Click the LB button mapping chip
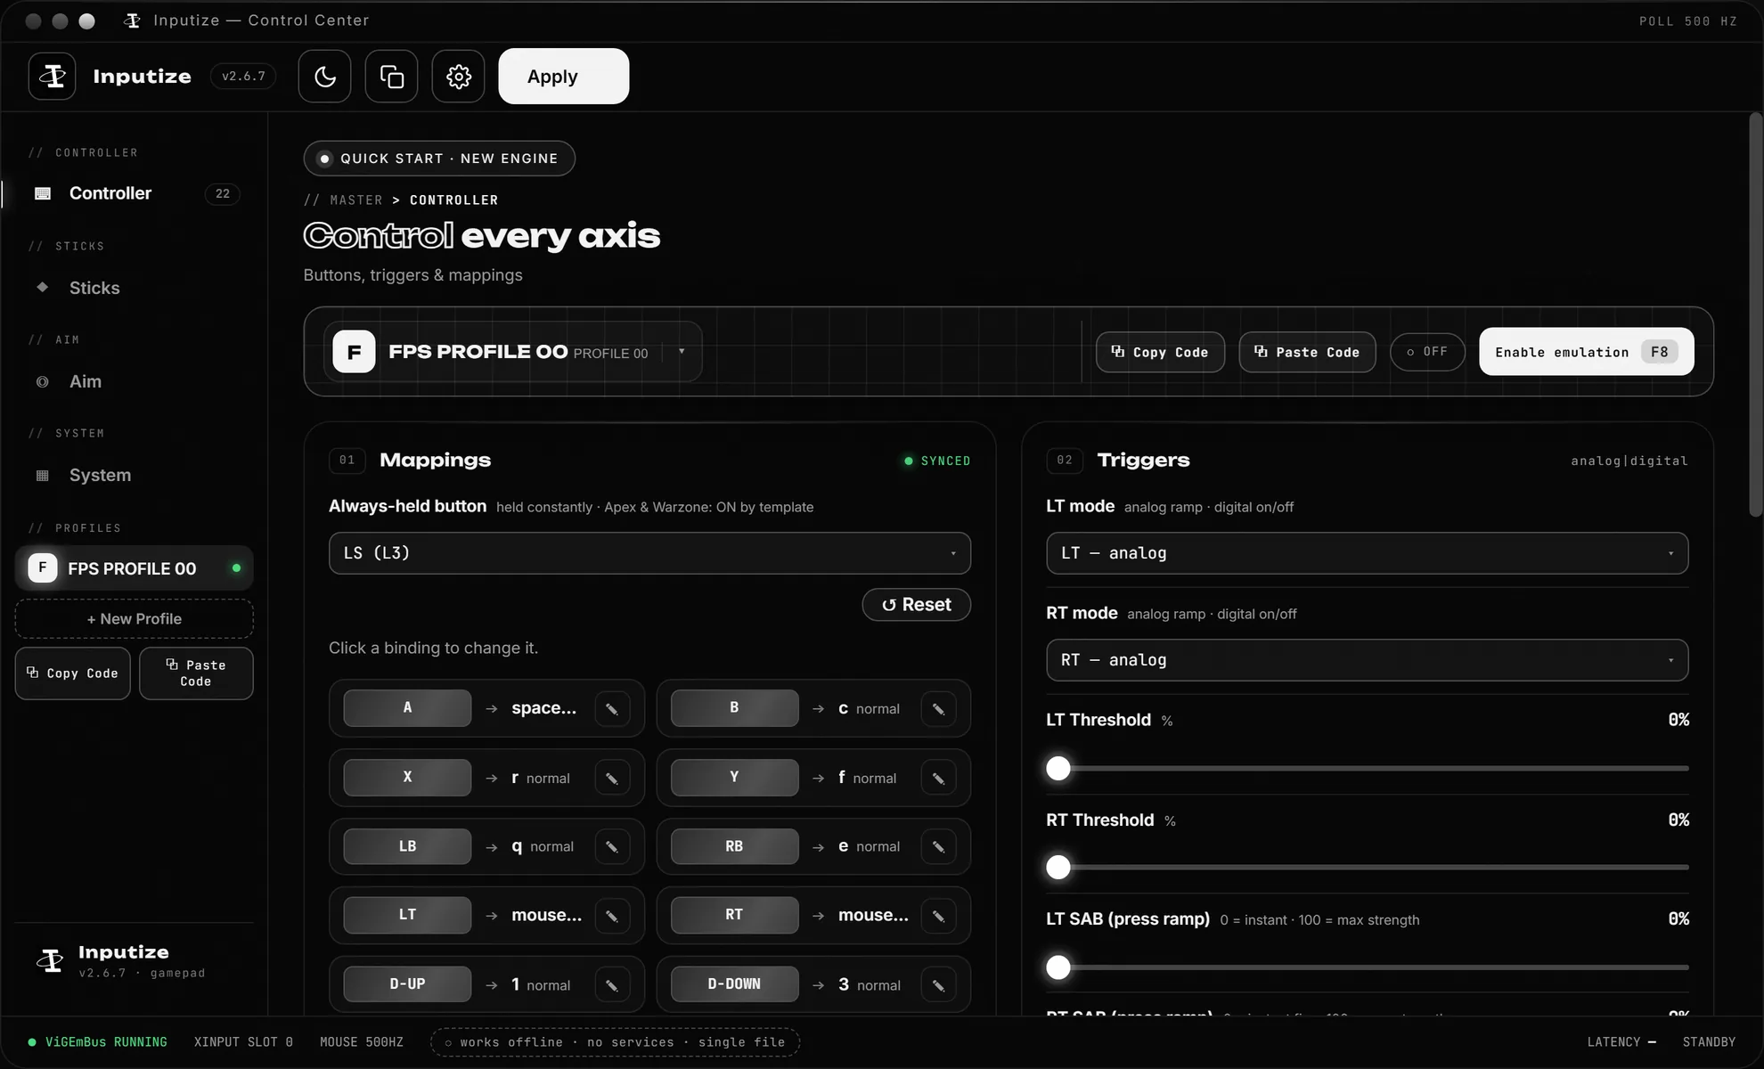 pyautogui.click(x=407, y=846)
